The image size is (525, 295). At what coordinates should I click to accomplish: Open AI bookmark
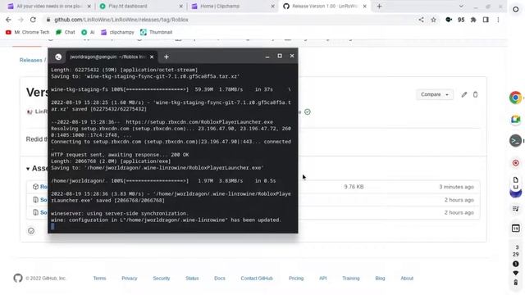coord(88,32)
